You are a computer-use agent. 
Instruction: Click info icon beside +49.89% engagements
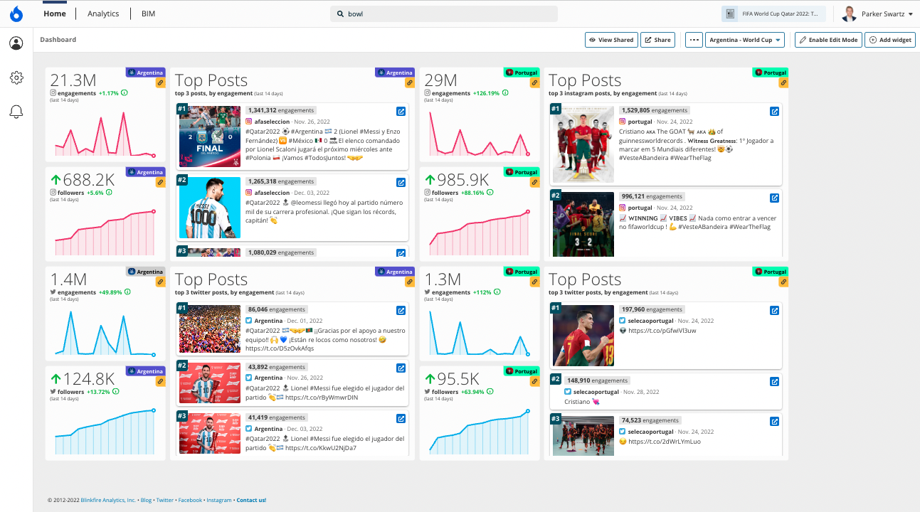coord(129,292)
